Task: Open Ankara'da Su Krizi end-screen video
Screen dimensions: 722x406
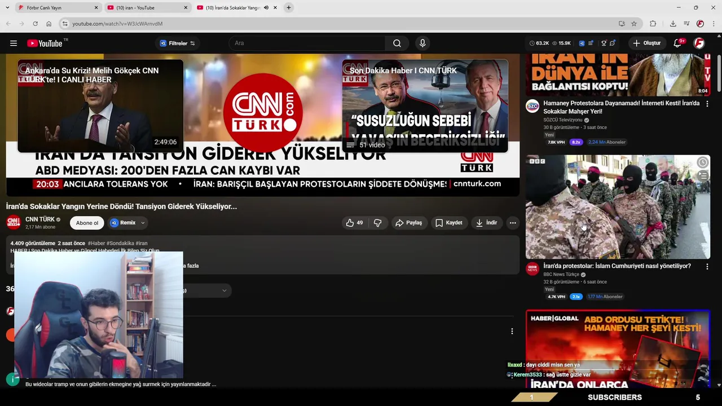Action: pos(100,106)
